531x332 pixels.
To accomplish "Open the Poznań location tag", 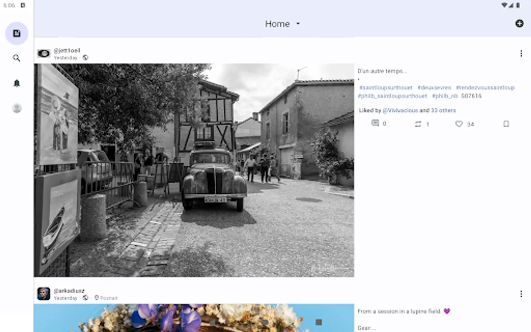I will (x=106, y=298).
